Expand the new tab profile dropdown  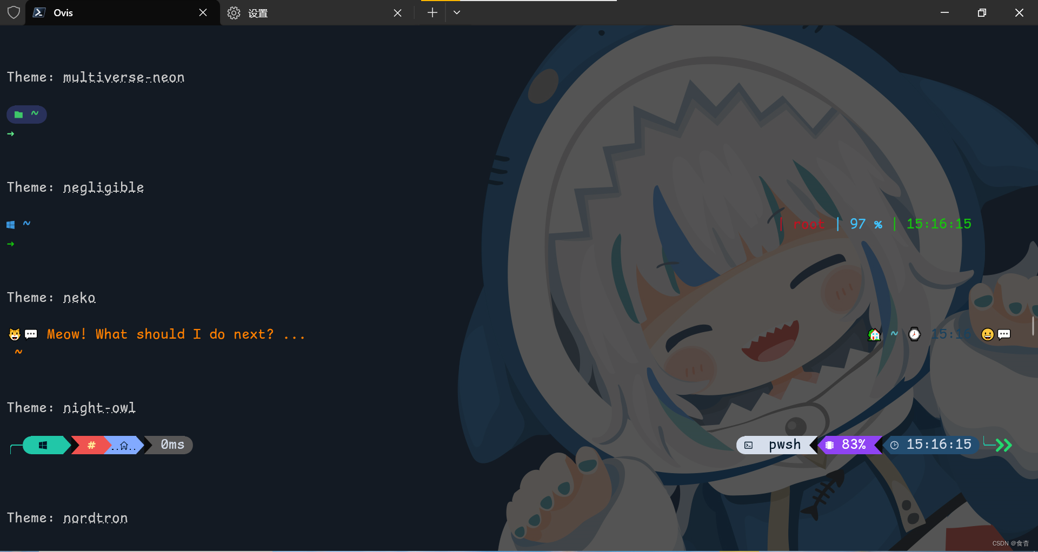tap(457, 12)
